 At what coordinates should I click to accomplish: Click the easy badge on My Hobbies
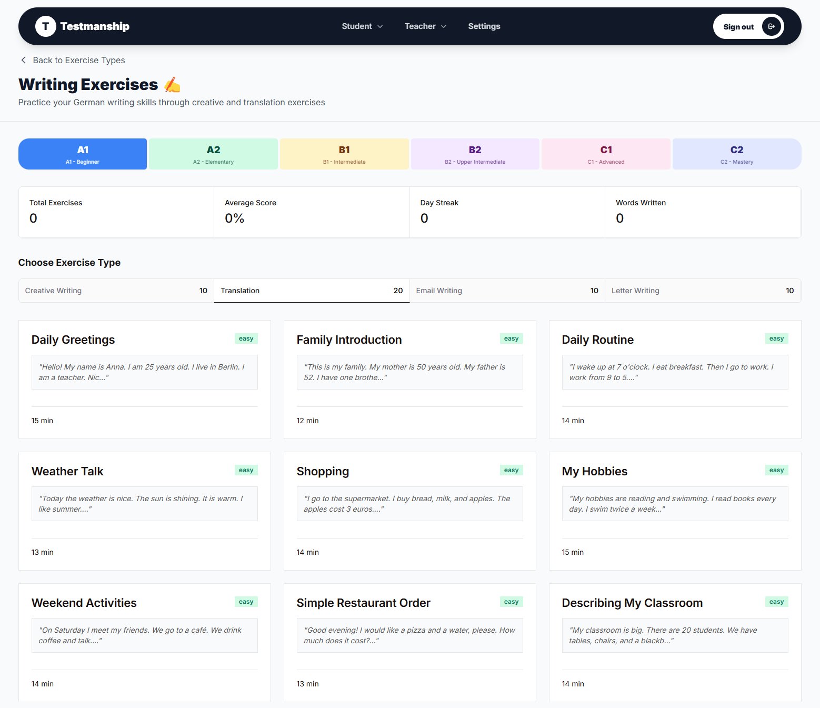[x=776, y=470]
